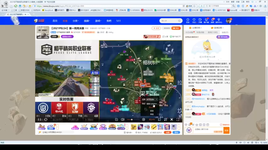Screen dimensions: 268x150
Task: Click the emoji icon above chat input
Action: point(186,125)
